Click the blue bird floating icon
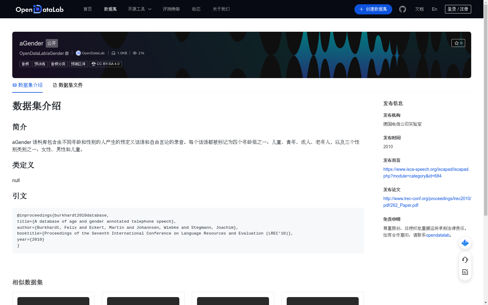Viewport: 488px width, 305px height. tap(465, 243)
